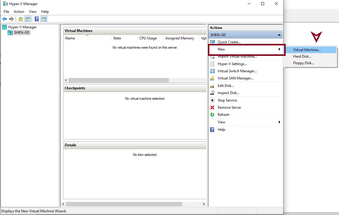Launch Virtual Switch Manager
339x215 pixels.
(237, 71)
